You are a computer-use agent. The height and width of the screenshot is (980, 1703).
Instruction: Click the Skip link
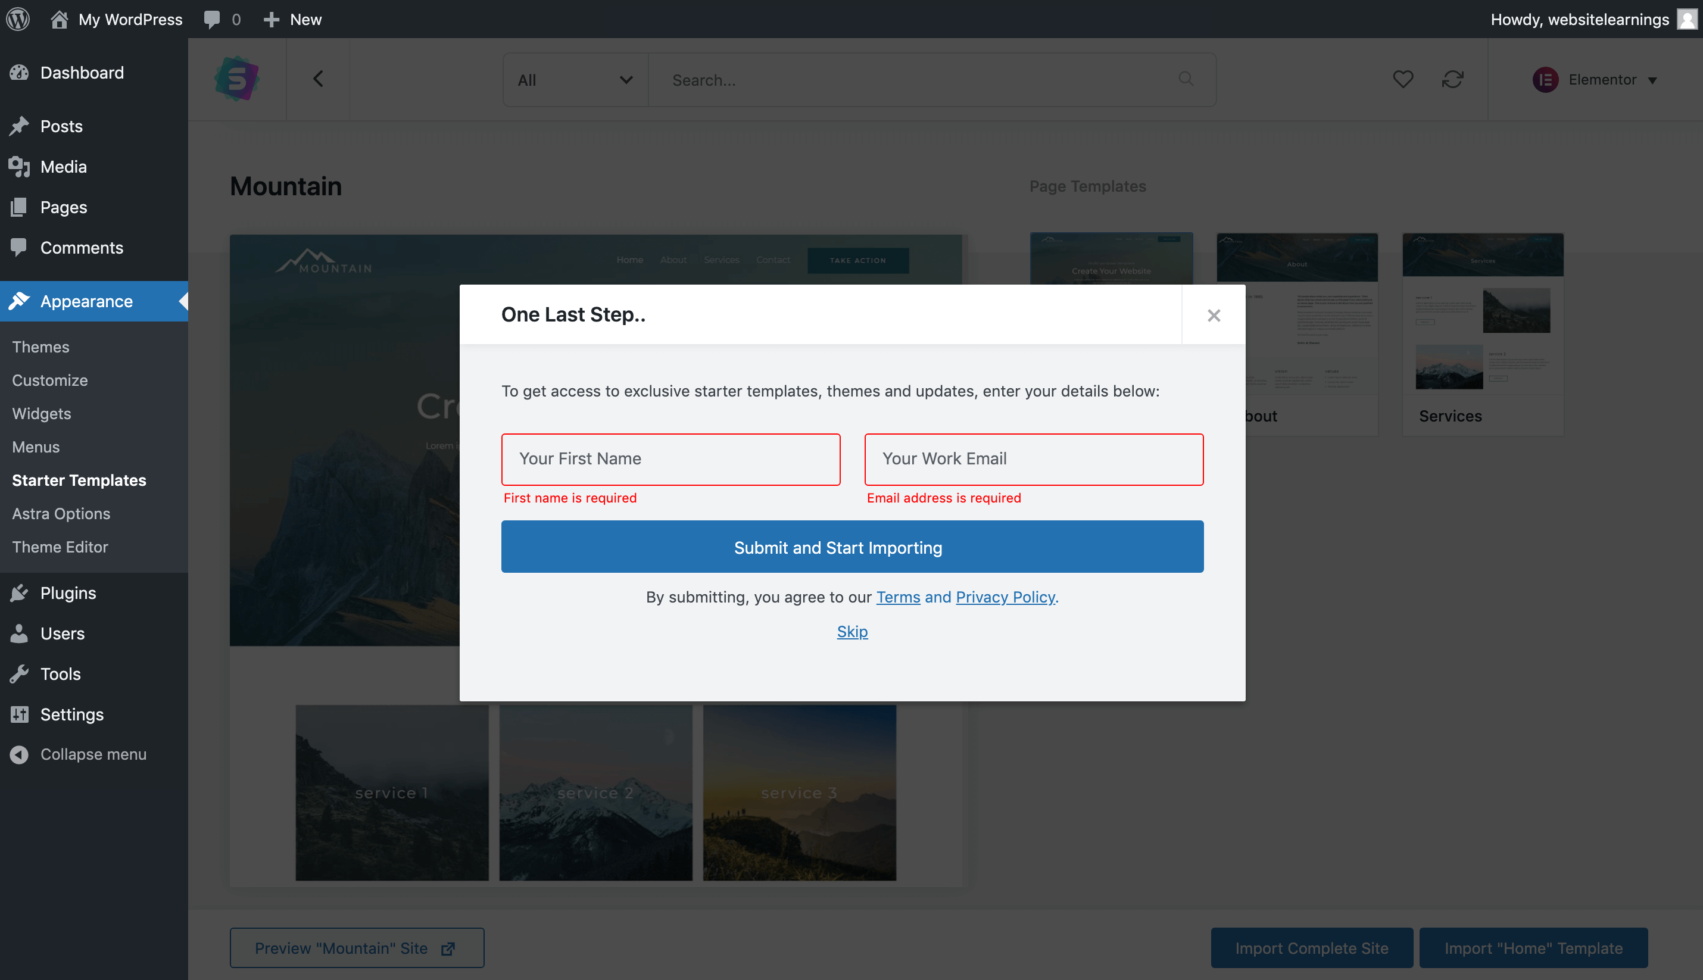pyautogui.click(x=852, y=631)
